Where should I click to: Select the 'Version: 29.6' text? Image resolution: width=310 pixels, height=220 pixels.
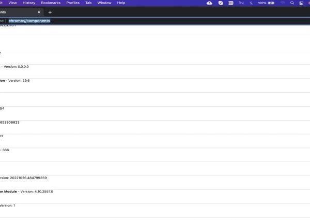coord(19,81)
